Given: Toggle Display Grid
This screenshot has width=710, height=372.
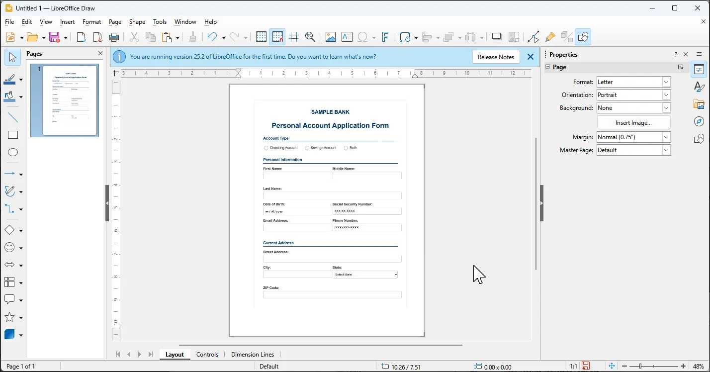Looking at the screenshot, I should coord(261,37).
